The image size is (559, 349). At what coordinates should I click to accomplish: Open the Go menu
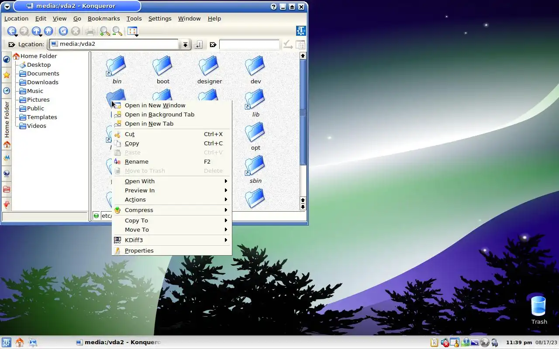(x=77, y=18)
